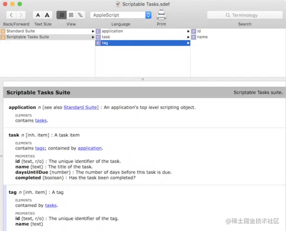The image size is (286, 231).
Task: Go back with the Back arrow button
Action: 11,15
